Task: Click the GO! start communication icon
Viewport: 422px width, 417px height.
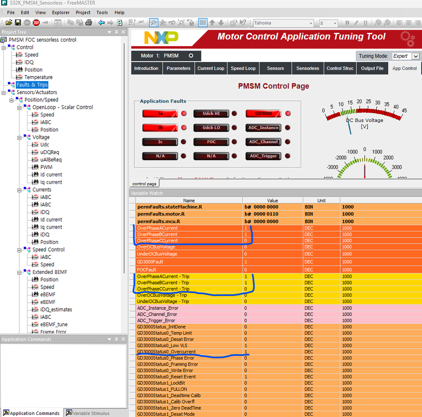Action: [x=27, y=23]
